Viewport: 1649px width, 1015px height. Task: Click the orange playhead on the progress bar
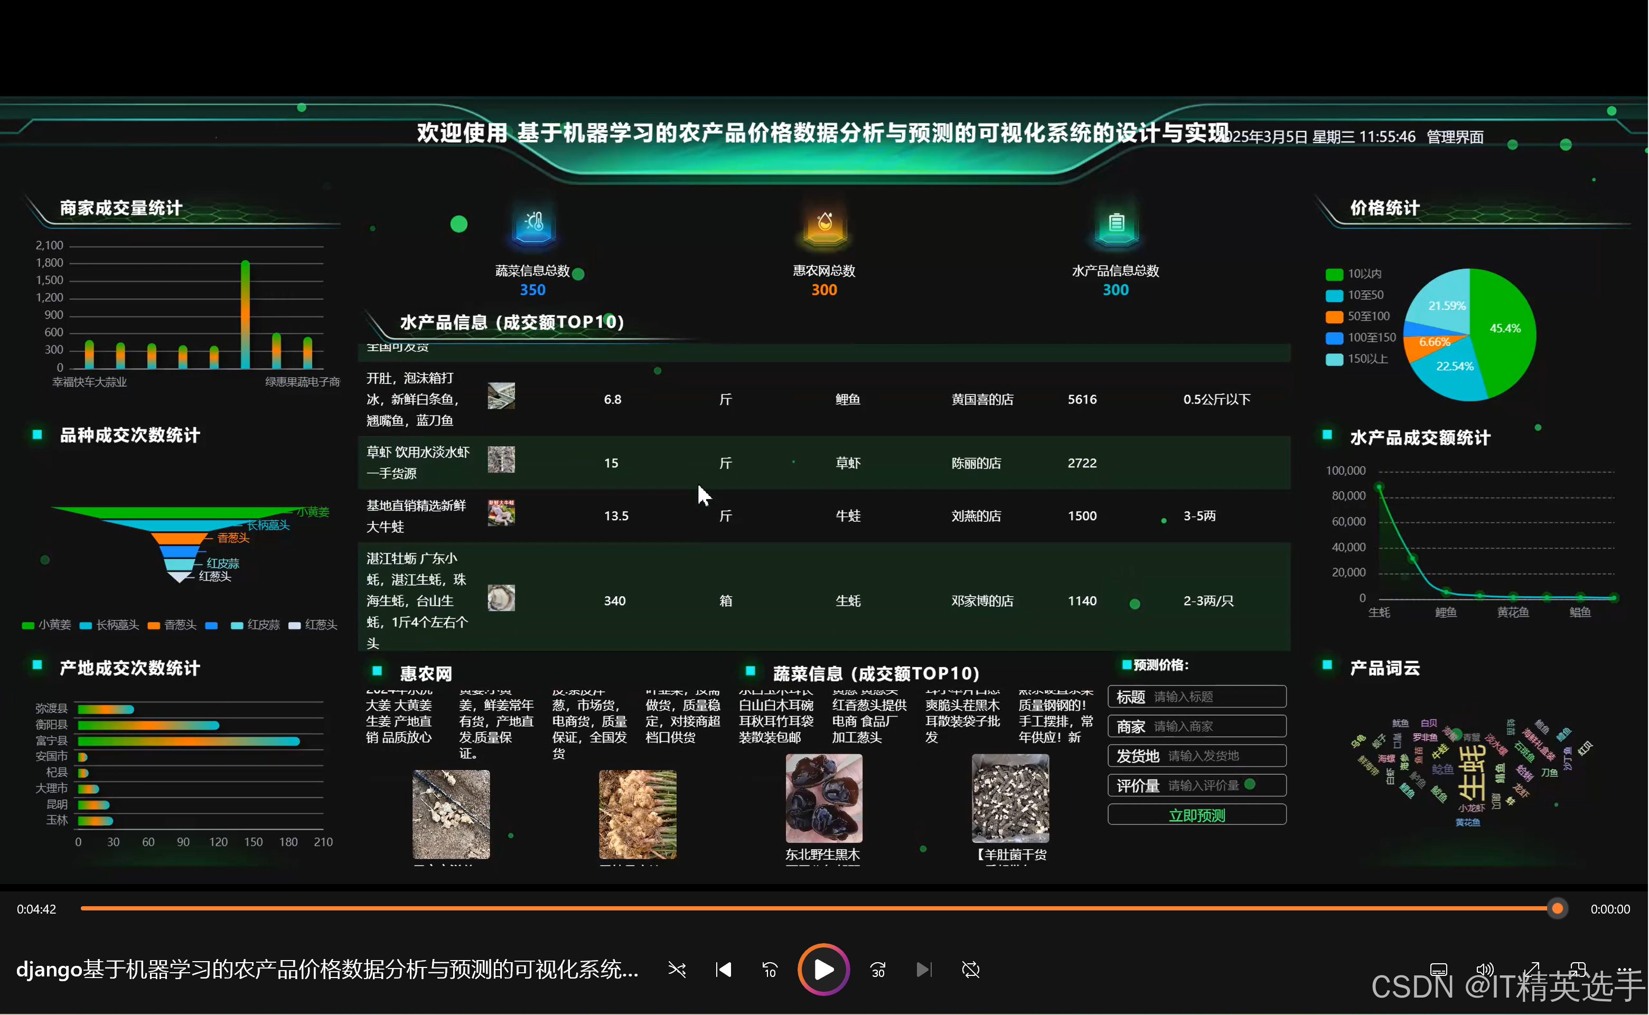click(x=1557, y=909)
